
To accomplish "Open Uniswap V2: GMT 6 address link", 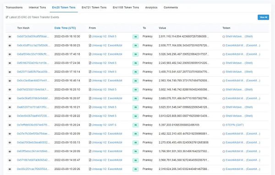I will (104, 125).
